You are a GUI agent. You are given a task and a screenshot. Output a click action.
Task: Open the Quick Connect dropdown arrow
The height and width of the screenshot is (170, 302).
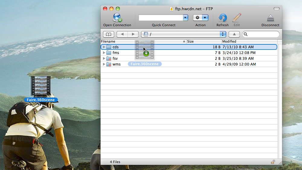185,18
